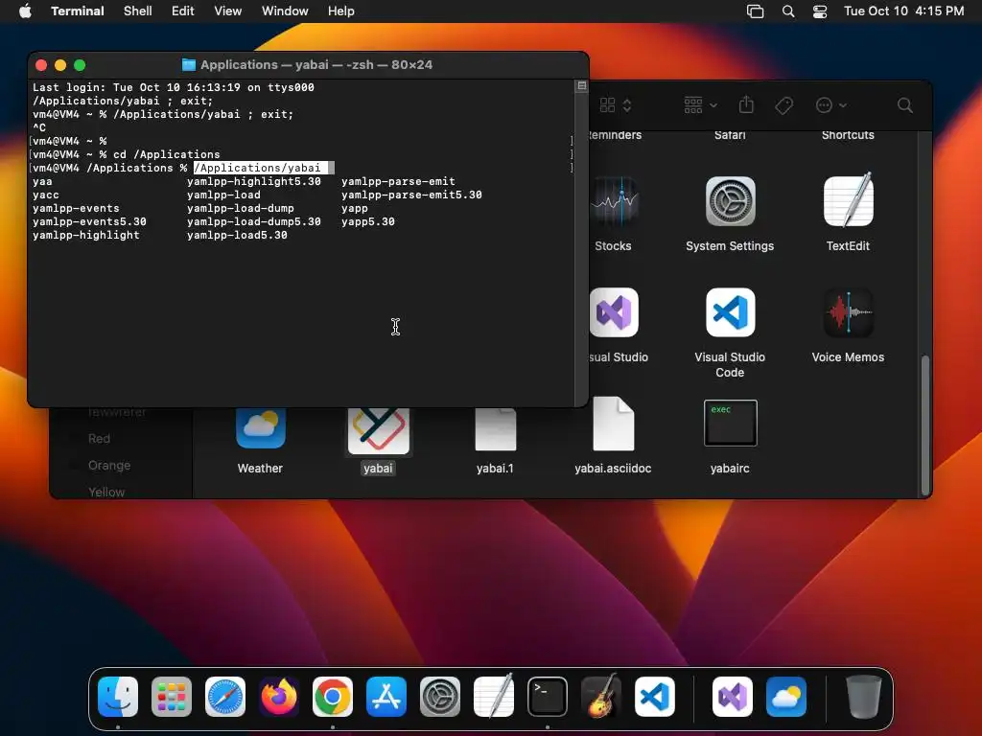Screen dimensions: 982x736
Task: Click Stage Manager icon in menu bar
Action: click(756, 11)
